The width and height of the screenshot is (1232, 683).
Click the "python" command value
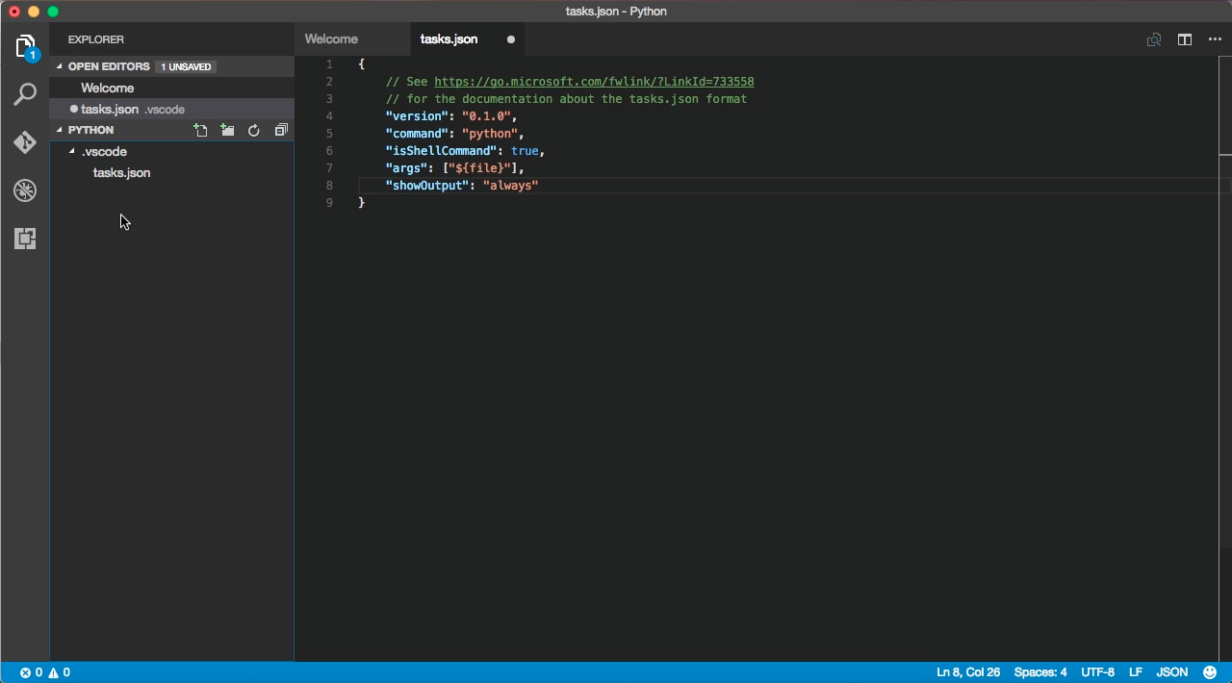pos(490,134)
